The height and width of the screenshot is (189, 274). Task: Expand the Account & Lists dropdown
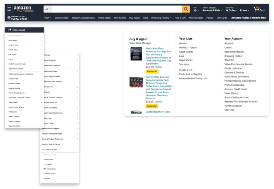[212, 10]
